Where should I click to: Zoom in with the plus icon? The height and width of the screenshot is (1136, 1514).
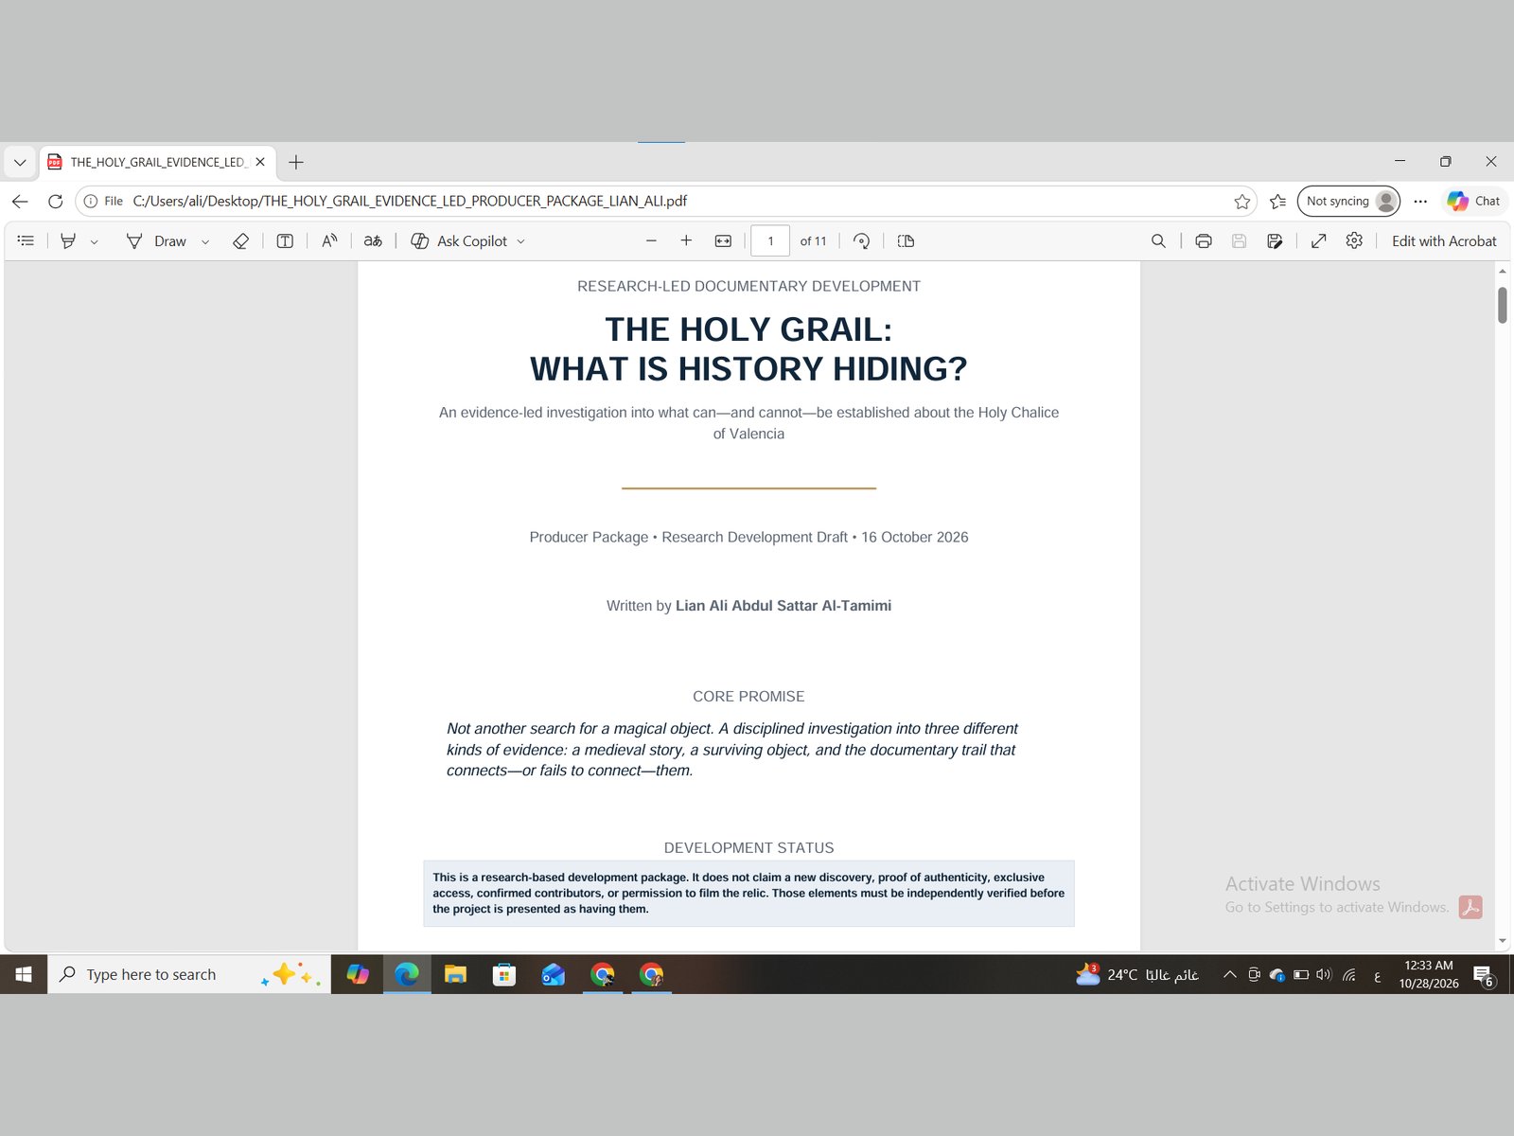pyautogui.click(x=686, y=241)
